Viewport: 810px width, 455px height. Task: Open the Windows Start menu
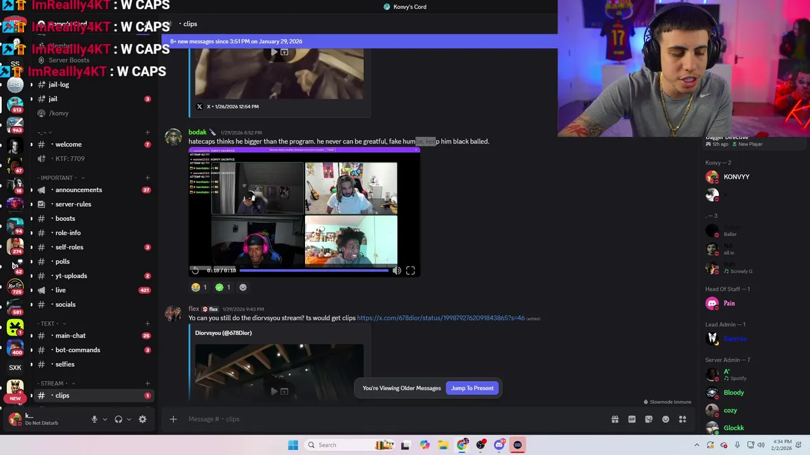point(293,445)
